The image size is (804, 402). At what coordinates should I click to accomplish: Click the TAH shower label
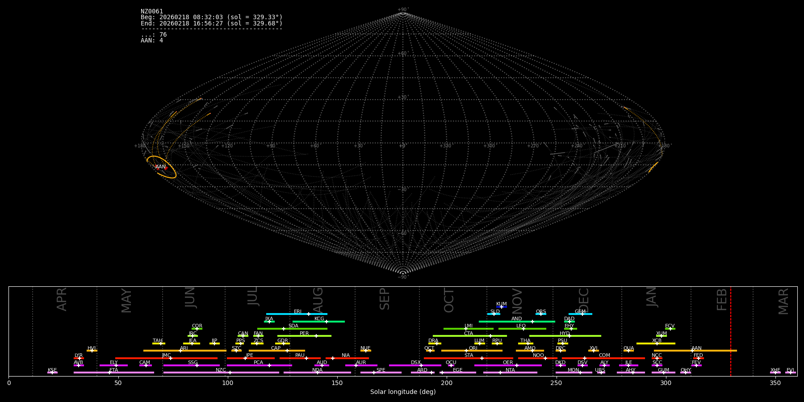(158, 341)
